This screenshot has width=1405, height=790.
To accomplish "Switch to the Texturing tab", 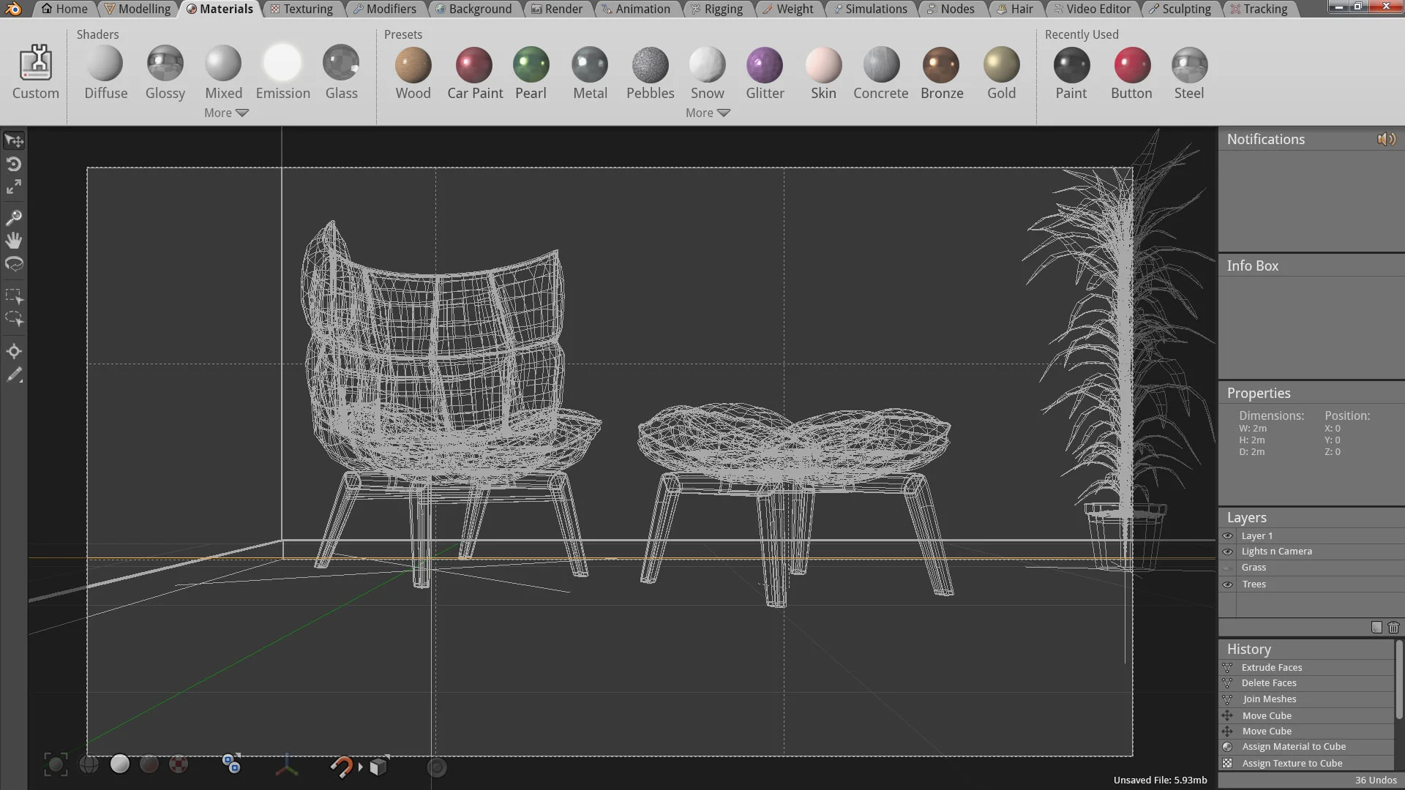I will coord(301,9).
